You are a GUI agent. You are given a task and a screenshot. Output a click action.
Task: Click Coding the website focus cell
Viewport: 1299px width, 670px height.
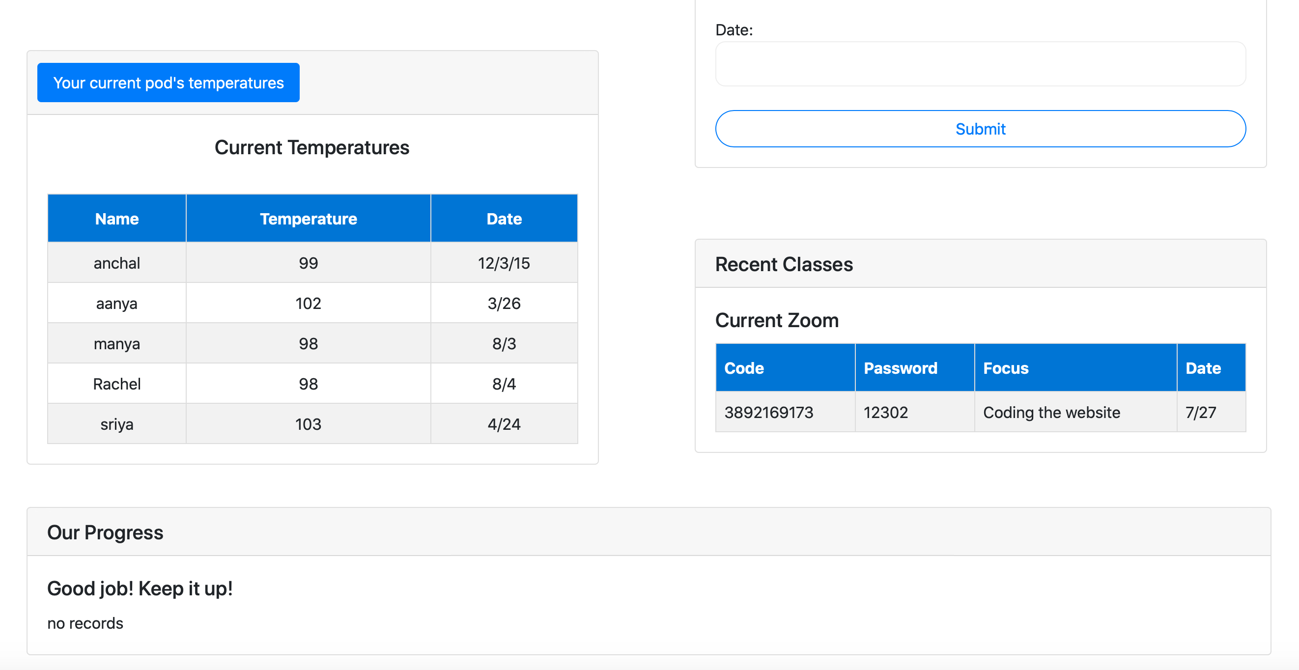[x=1051, y=413]
